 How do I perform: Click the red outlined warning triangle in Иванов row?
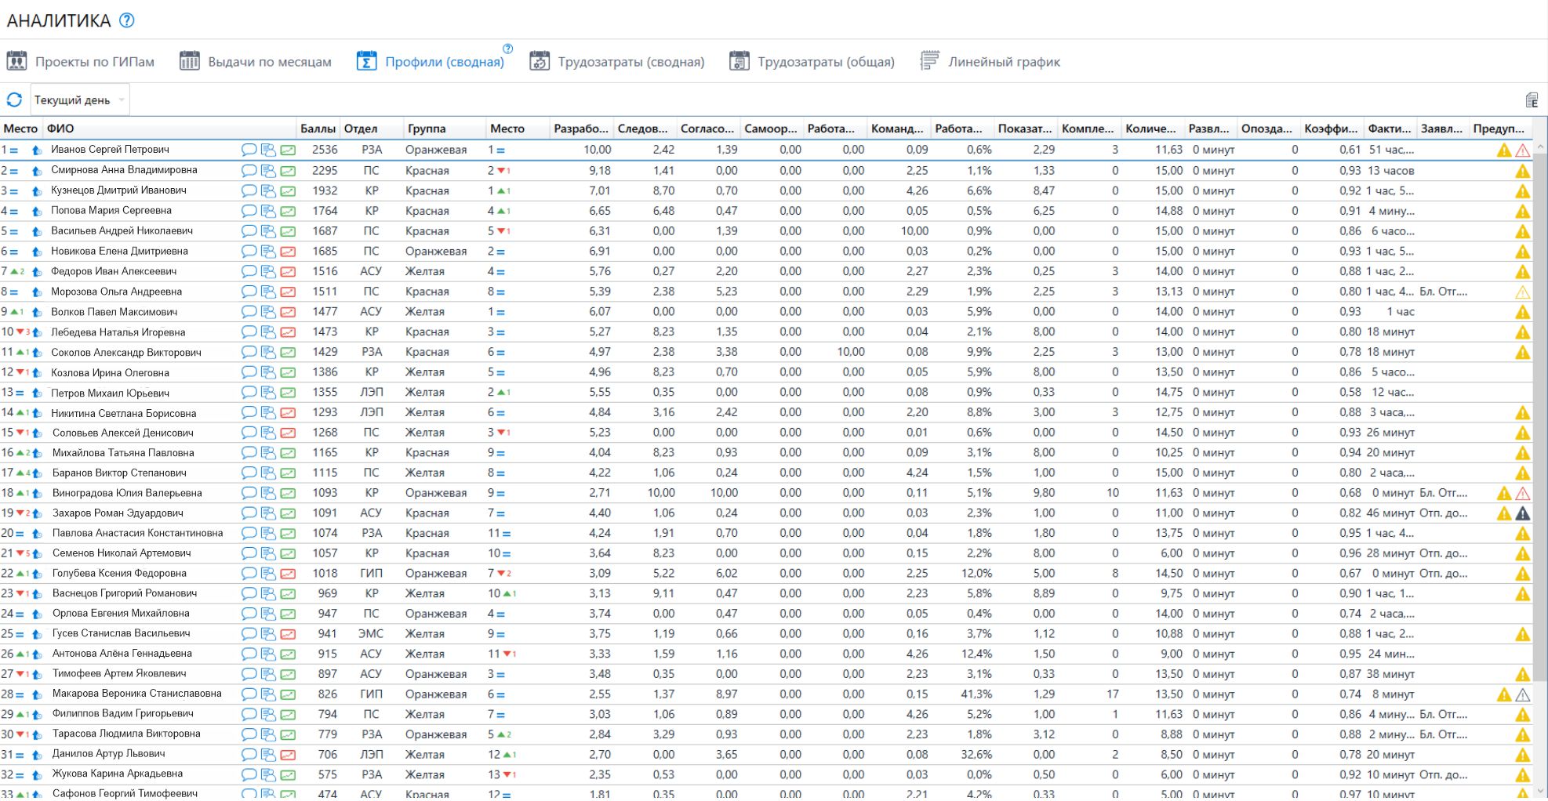tap(1522, 150)
